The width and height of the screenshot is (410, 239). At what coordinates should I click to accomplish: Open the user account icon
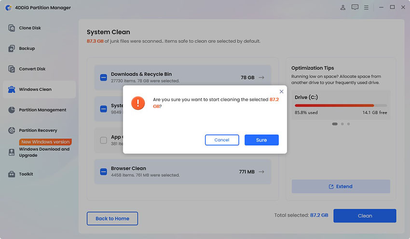tap(342, 7)
